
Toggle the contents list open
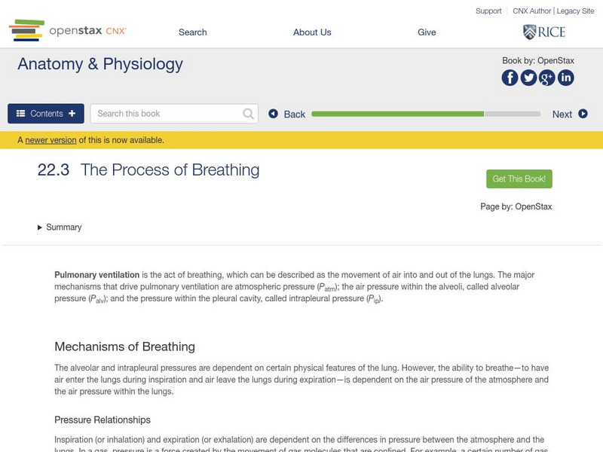point(45,113)
